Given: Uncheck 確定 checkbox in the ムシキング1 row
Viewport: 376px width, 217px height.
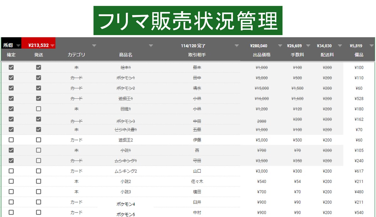Looking at the screenshot, I should coord(11,161).
